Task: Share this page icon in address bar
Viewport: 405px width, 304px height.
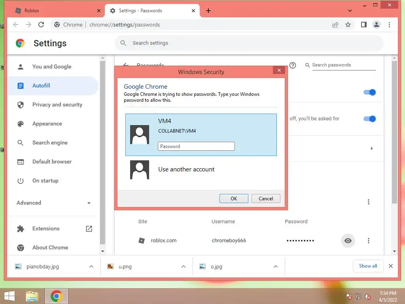Action: pyautogui.click(x=335, y=25)
